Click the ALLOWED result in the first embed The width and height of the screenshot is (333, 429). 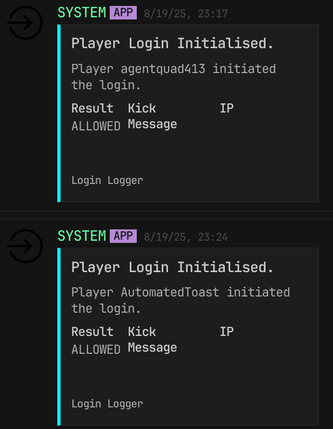tap(96, 126)
